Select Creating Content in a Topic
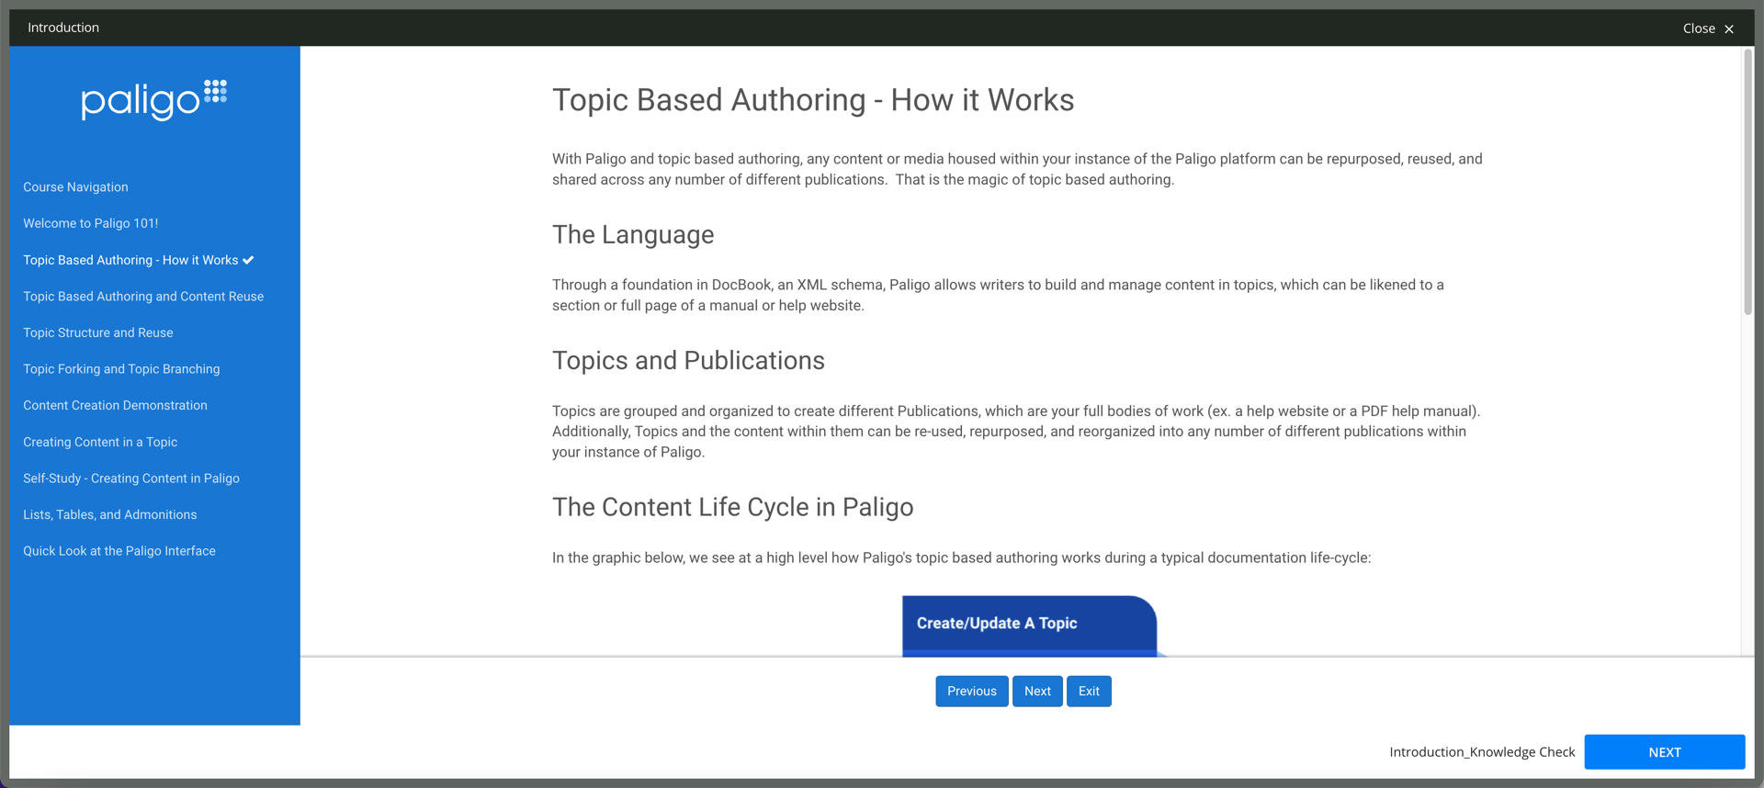 point(100,442)
